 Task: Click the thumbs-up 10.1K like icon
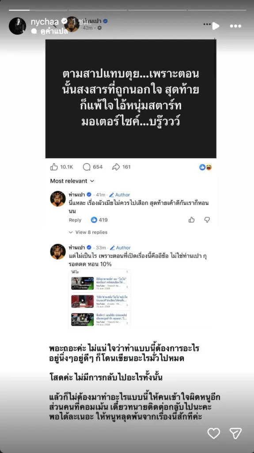pos(54,167)
